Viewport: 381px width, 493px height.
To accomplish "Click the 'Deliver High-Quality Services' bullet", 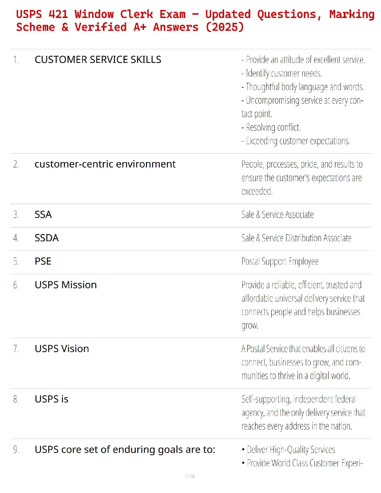I will click(x=288, y=450).
